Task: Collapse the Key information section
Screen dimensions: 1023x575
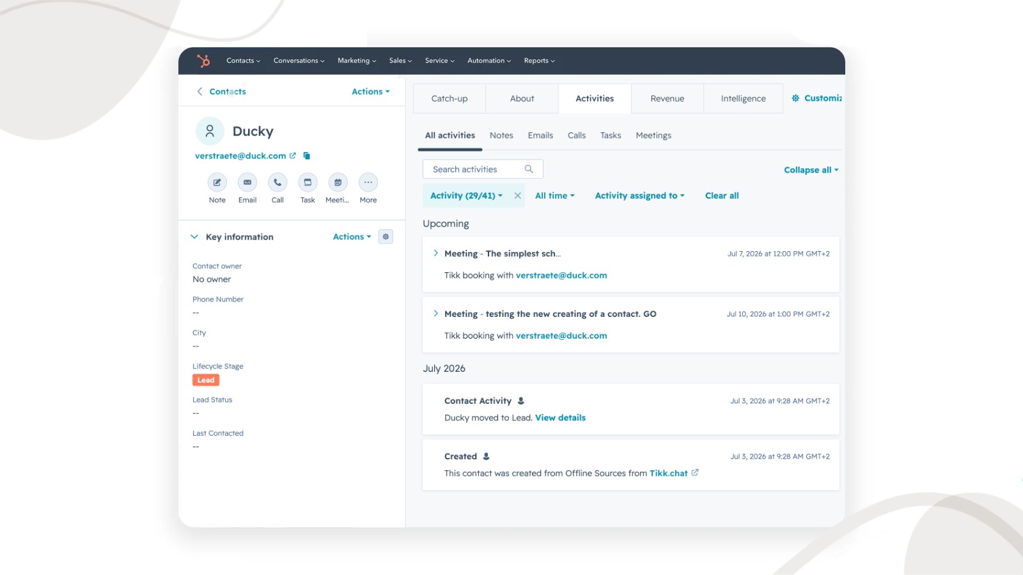Action: [194, 236]
